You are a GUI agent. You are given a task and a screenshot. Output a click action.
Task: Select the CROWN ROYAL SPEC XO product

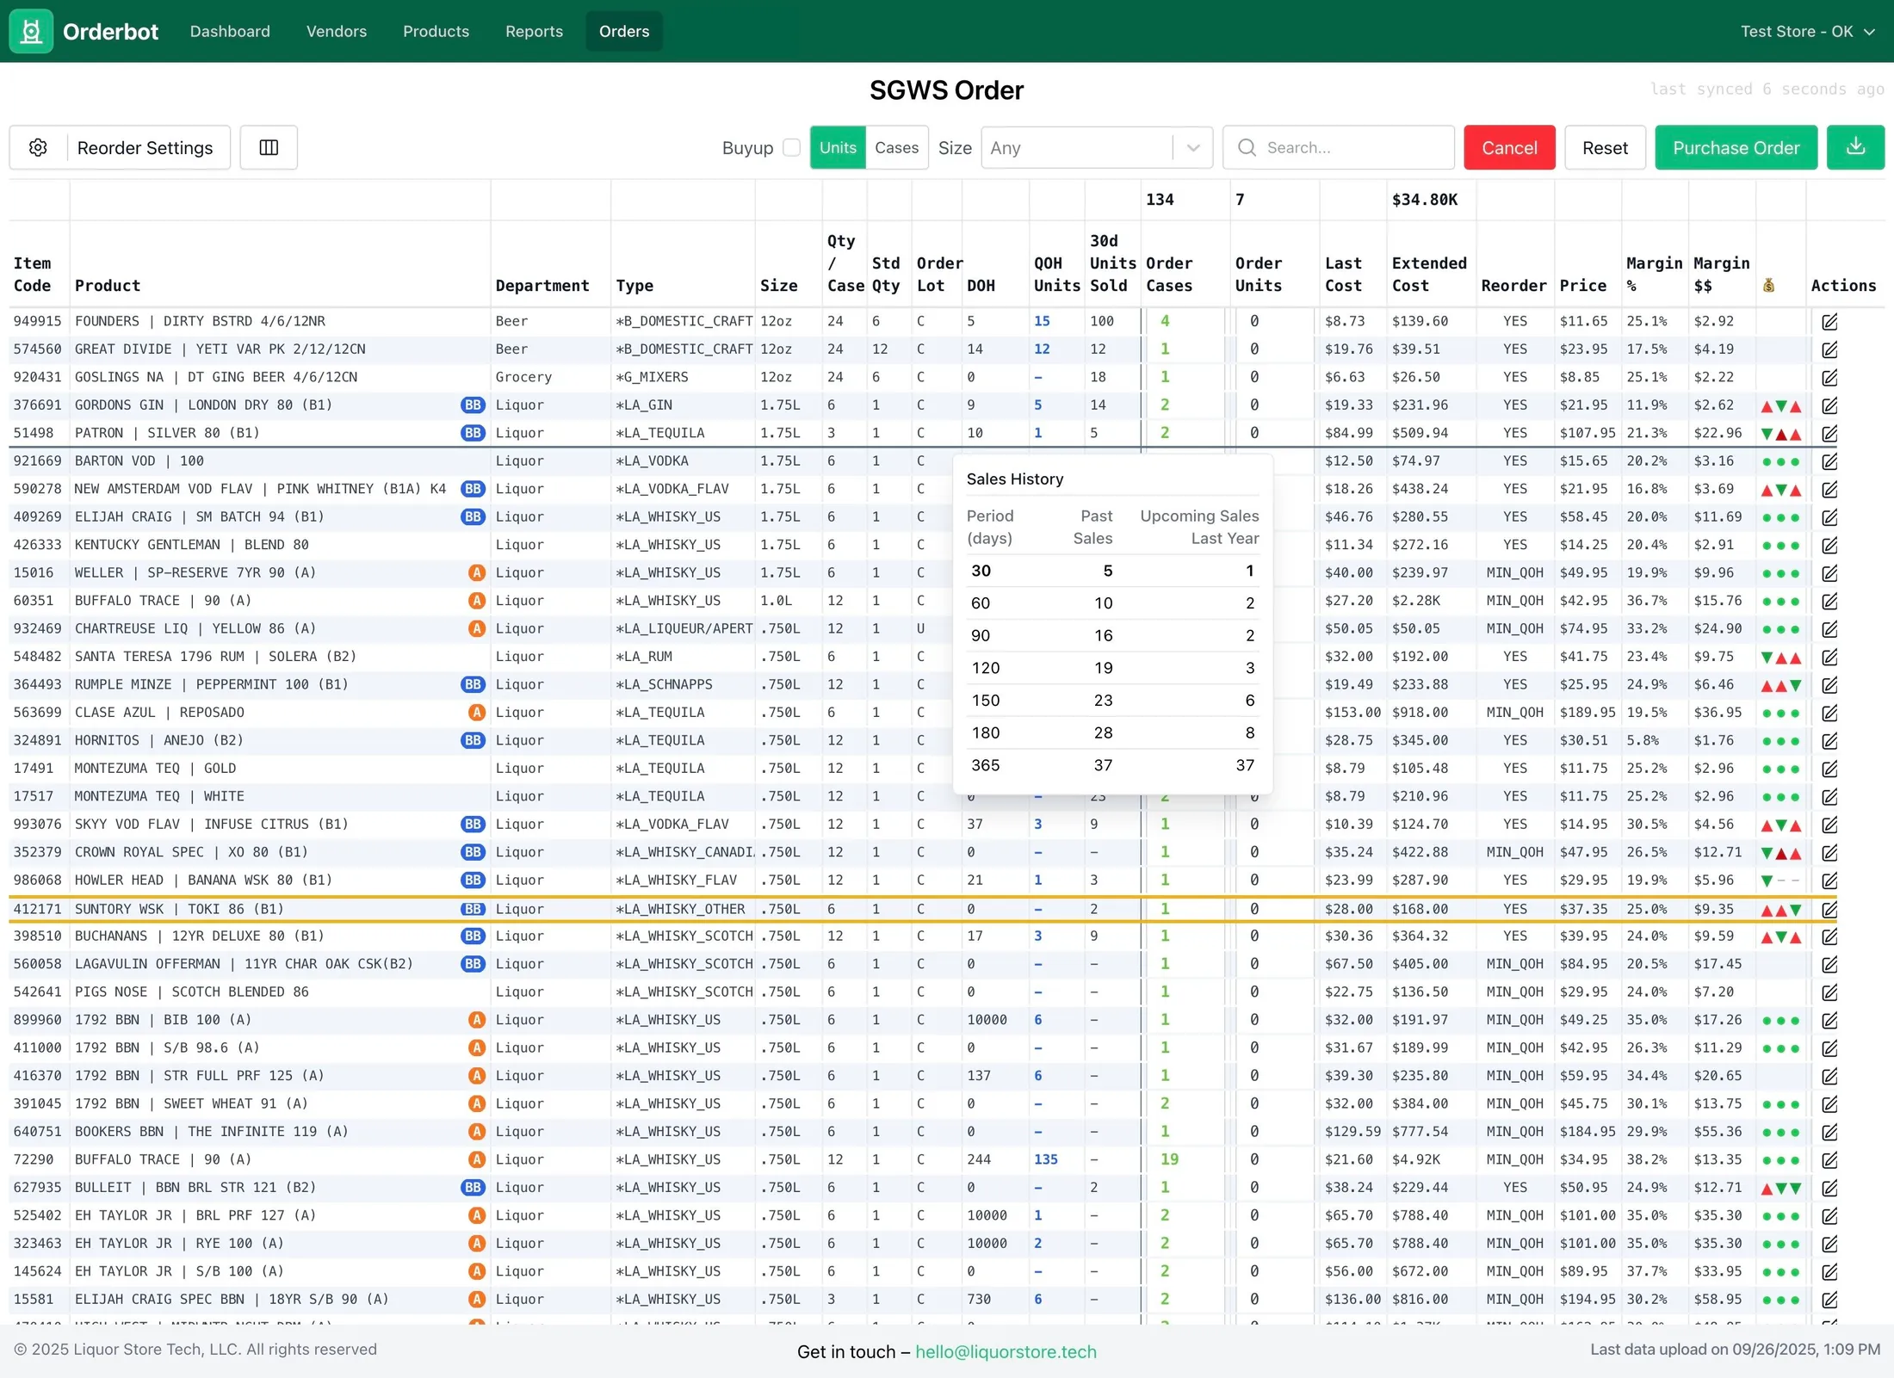click(x=191, y=852)
